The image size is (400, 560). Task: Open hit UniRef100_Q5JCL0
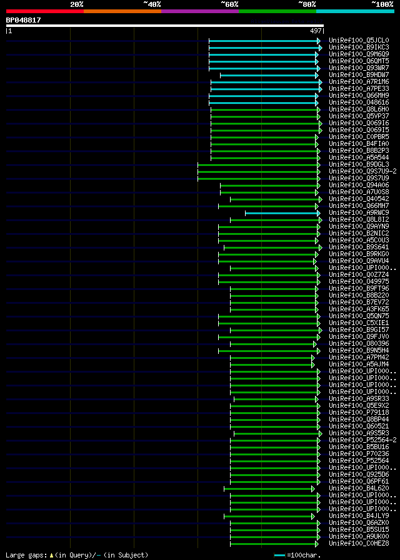point(359,40)
